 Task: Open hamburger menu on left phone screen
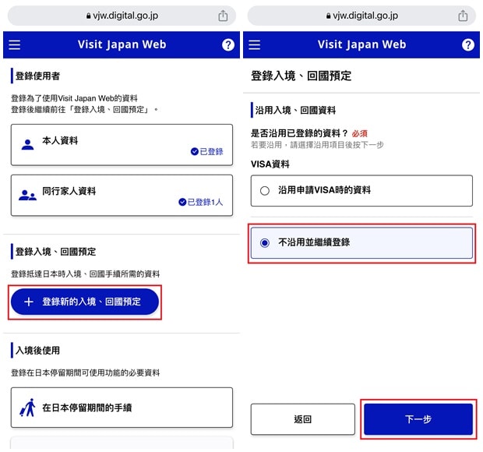tap(15, 45)
